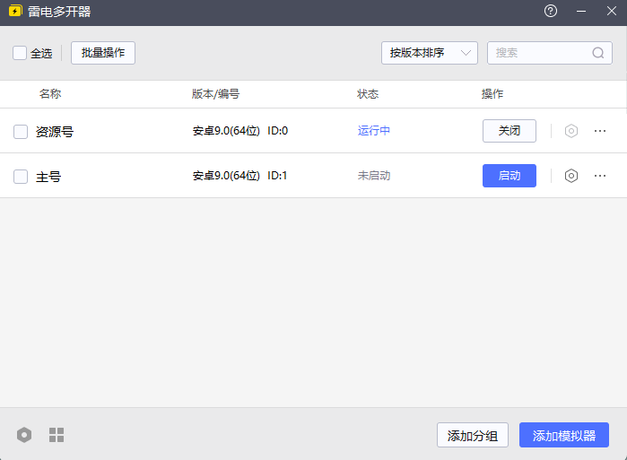Shut down 资源号 with 关闭 button
Screen dimensions: 627x460
pos(509,131)
